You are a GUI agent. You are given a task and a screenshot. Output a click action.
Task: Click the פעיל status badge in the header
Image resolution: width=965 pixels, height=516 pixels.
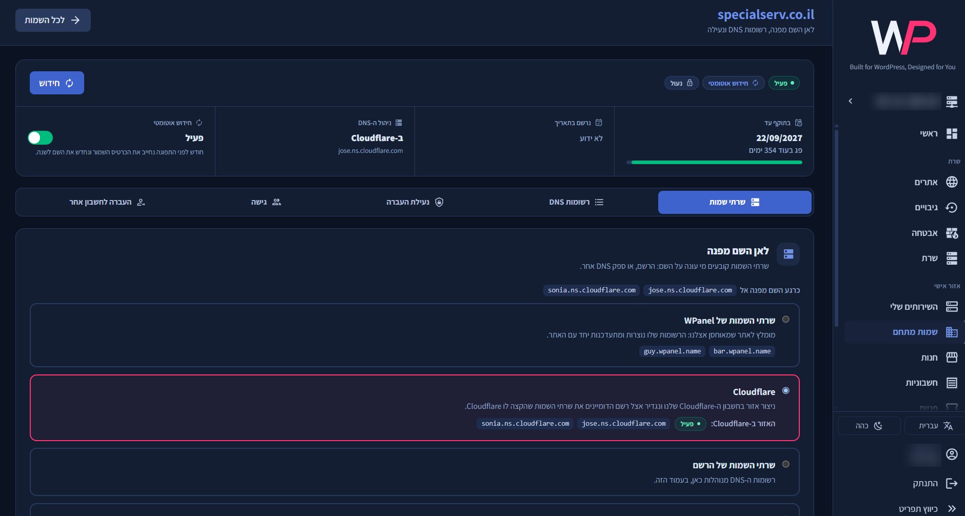[784, 83]
